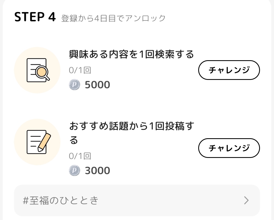Image resolution: width=274 pixels, height=220 pixels.
Task: Open the おすすめ話題から1回投稿す mission title line
Action: 132,126
